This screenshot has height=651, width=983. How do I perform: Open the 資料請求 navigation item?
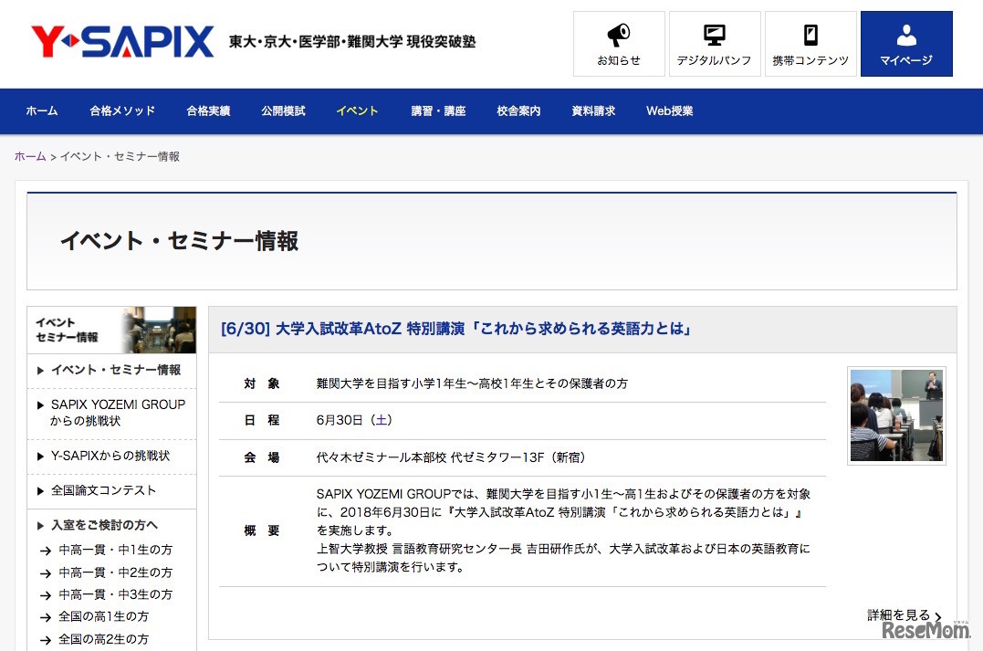tap(593, 110)
